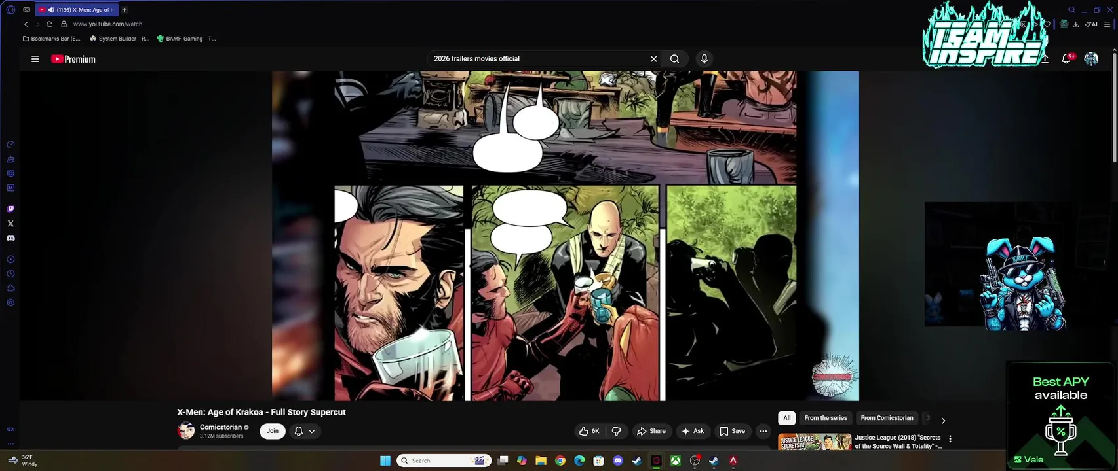Open the Opera GX main menu logo
This screenshot has width=1118, height=471.
tap(10, 10)
